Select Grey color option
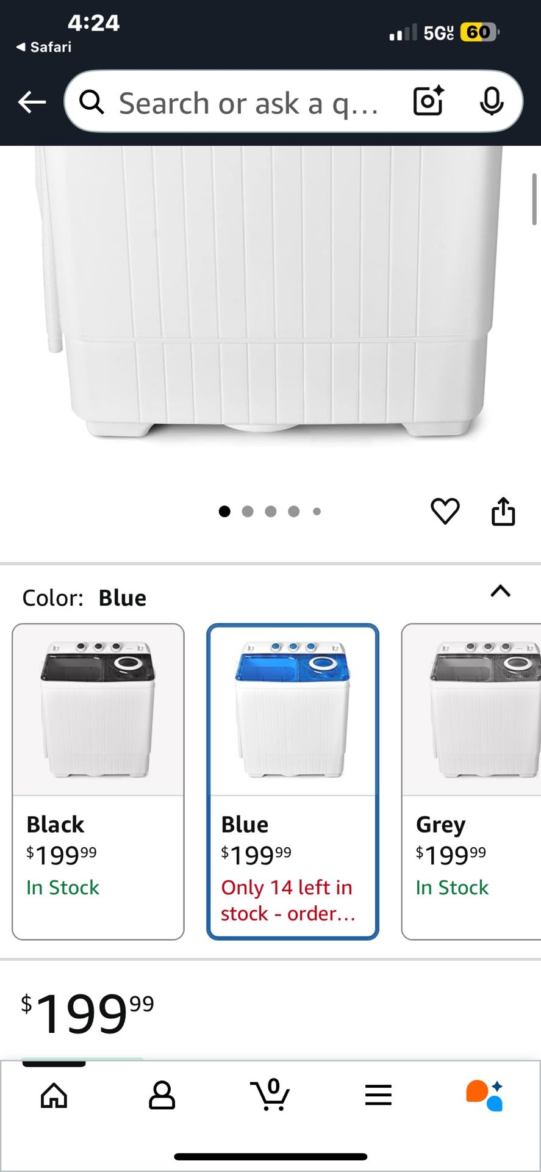The height and width of the screenshot is (1172, 541). pyautogui.click(x=471, y=781)
